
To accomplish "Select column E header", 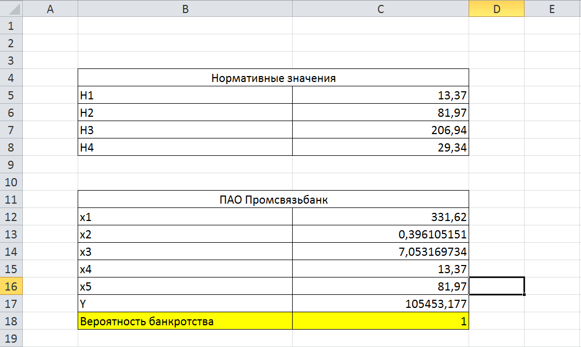I will pyautogui.click(x=552, y=9).
